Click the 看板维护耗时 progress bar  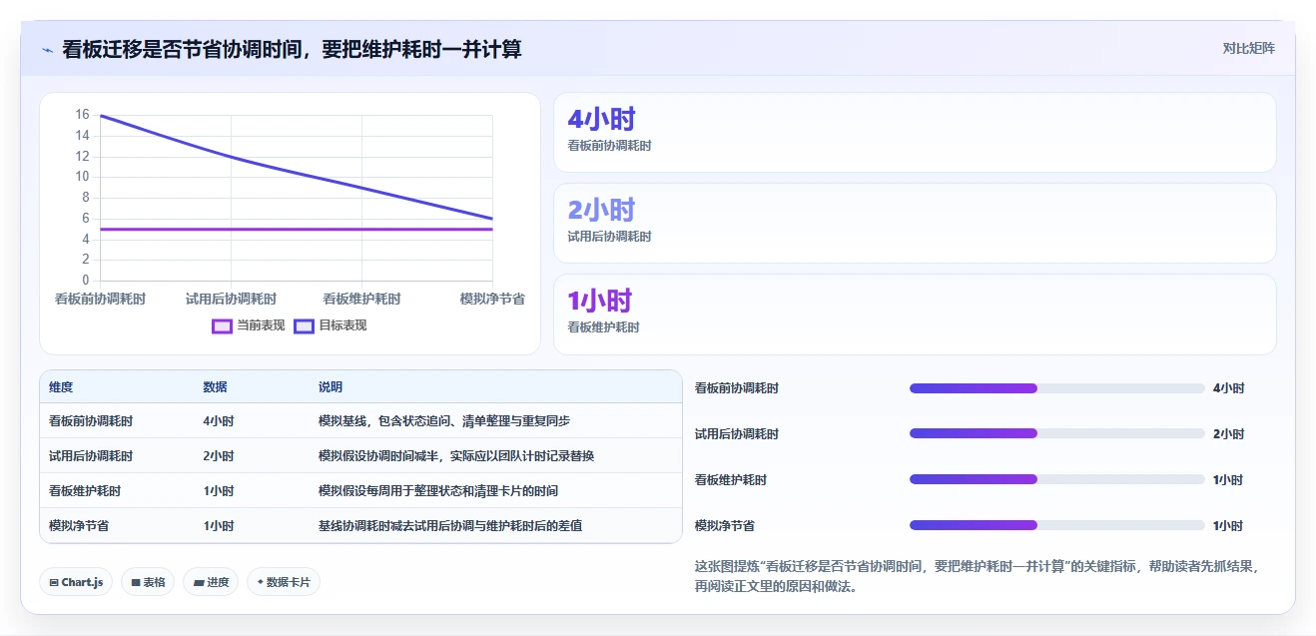1056,480
